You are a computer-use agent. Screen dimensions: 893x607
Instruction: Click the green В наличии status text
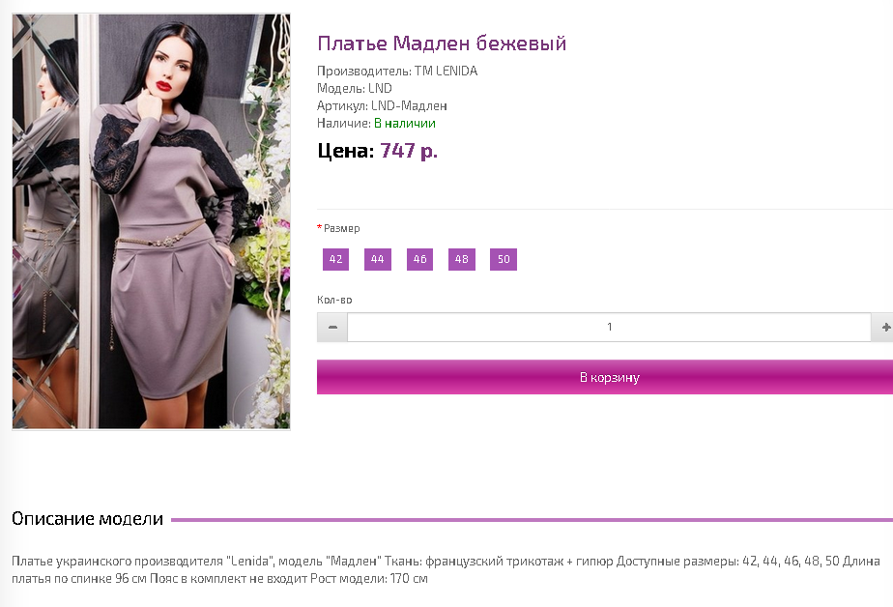click(x=405, y=123)
